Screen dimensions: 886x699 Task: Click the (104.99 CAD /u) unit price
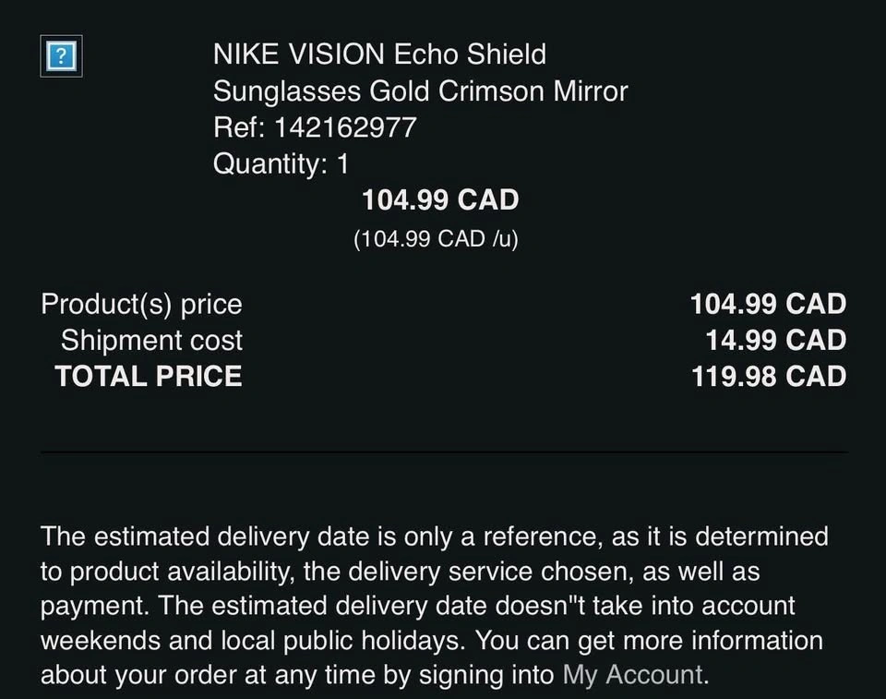pyautogui.click(x=436, y=238)
